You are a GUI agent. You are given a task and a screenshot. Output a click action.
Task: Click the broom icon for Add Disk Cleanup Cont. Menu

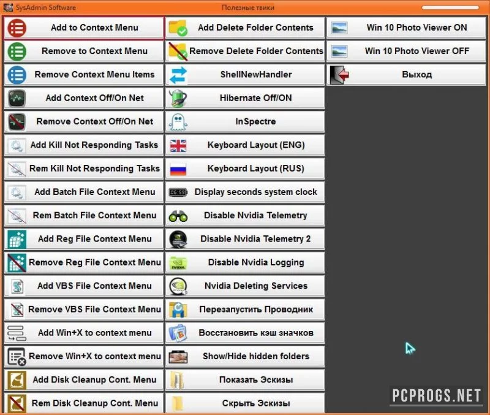coord(17,380)
